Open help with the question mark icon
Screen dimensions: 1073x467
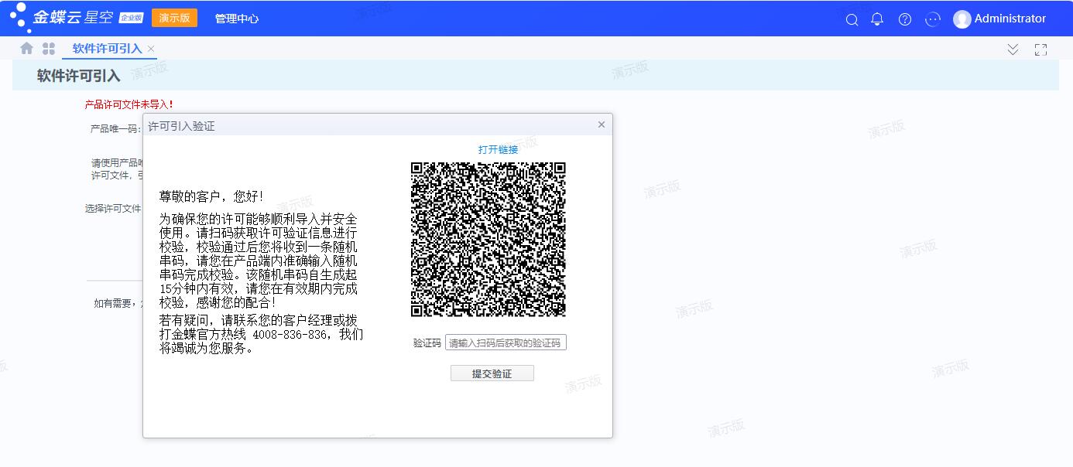coord(904,19)
